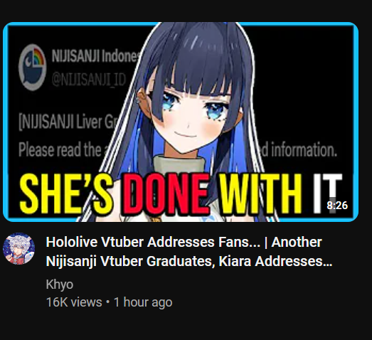This screenshot has width=372, height=340.
Task: Click the 16K views label
Action: (74, 302)
